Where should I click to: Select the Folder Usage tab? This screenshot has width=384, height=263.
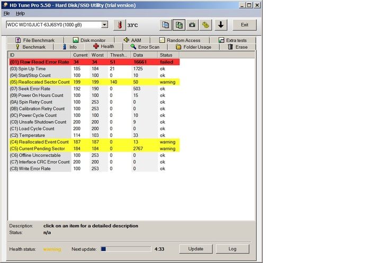pyautogui.click(x=193, y=47)
